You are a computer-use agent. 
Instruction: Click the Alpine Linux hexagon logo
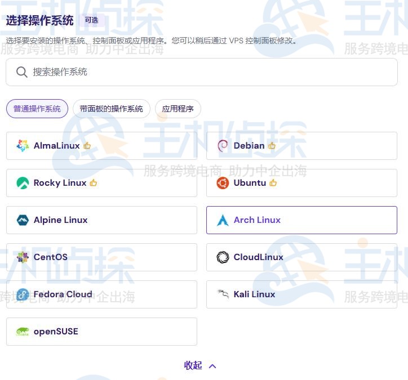tap(23, 220)
